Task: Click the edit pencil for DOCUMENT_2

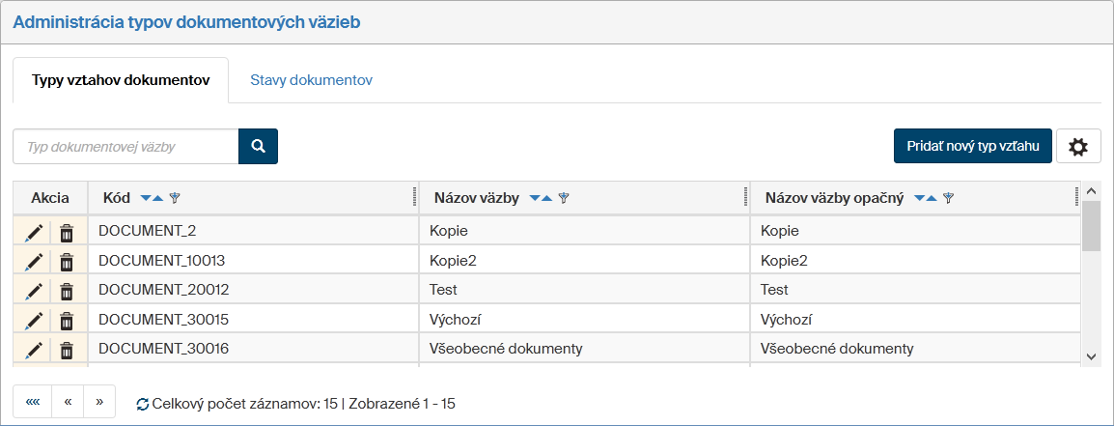Action: tap(34, 232)
